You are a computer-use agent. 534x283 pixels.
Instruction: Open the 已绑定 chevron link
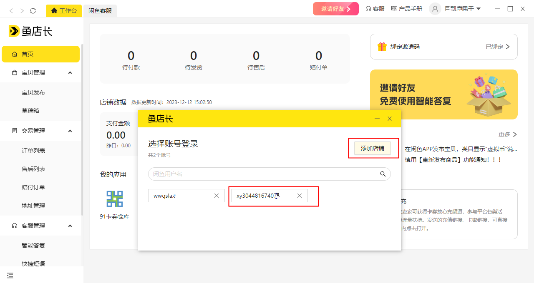click(498, 47)
